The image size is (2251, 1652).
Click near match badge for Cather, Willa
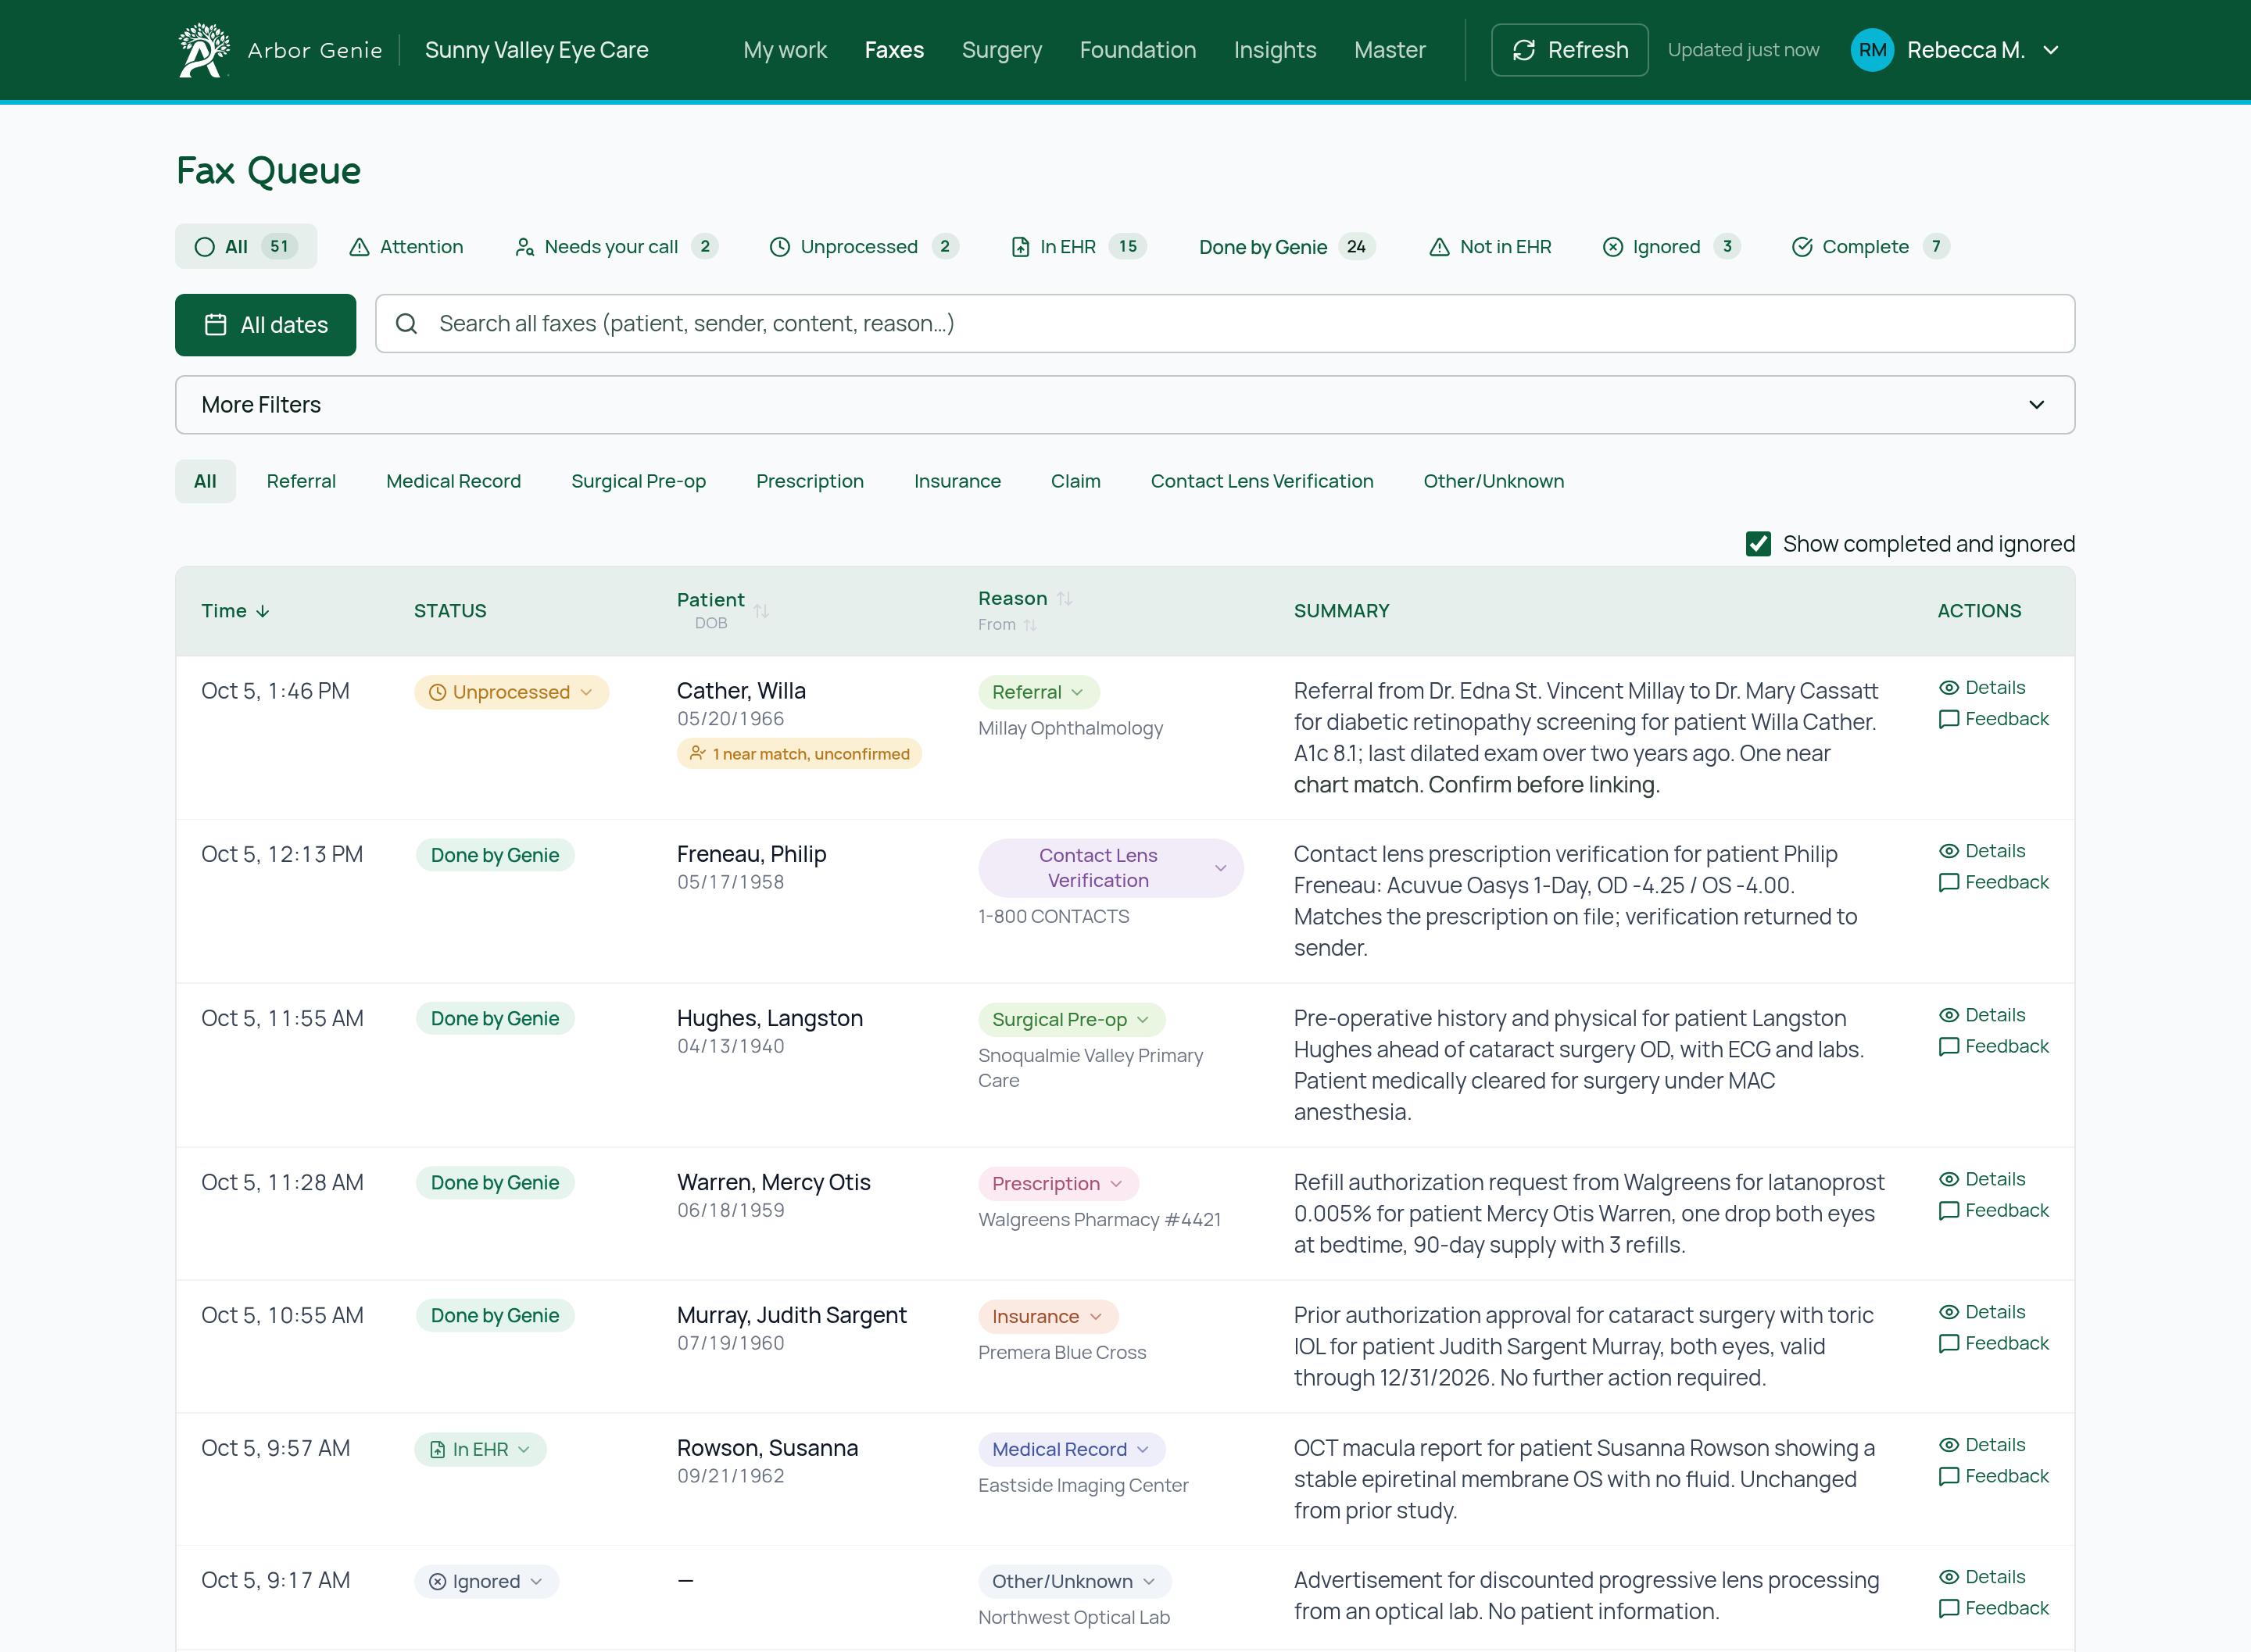coord(799,754)
